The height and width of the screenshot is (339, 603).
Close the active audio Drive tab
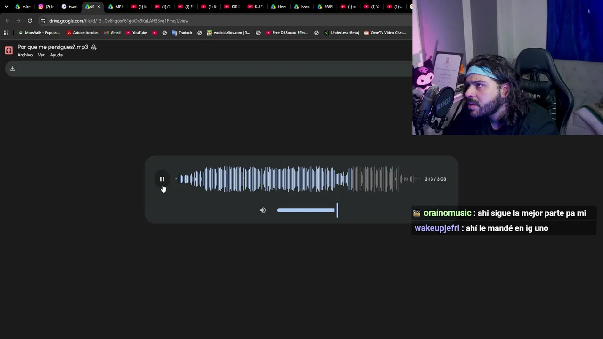pyautogui.click(x=98, y=7)
